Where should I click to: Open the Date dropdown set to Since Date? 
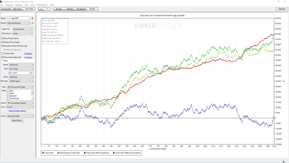(21, 69)
